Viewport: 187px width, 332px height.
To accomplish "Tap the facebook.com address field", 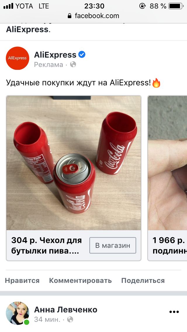I will tap(93, 16).
